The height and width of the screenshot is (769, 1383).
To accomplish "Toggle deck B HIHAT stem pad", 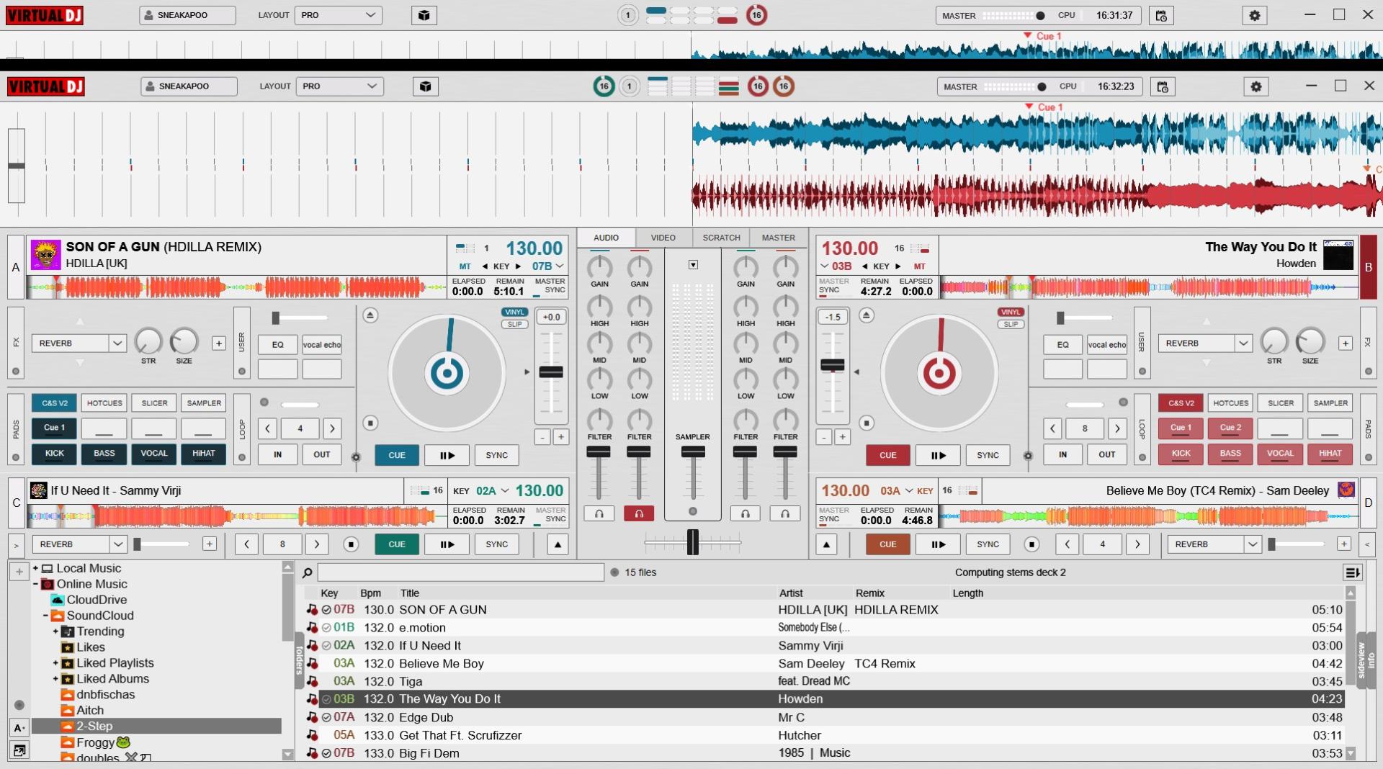I will point(1330,454).
